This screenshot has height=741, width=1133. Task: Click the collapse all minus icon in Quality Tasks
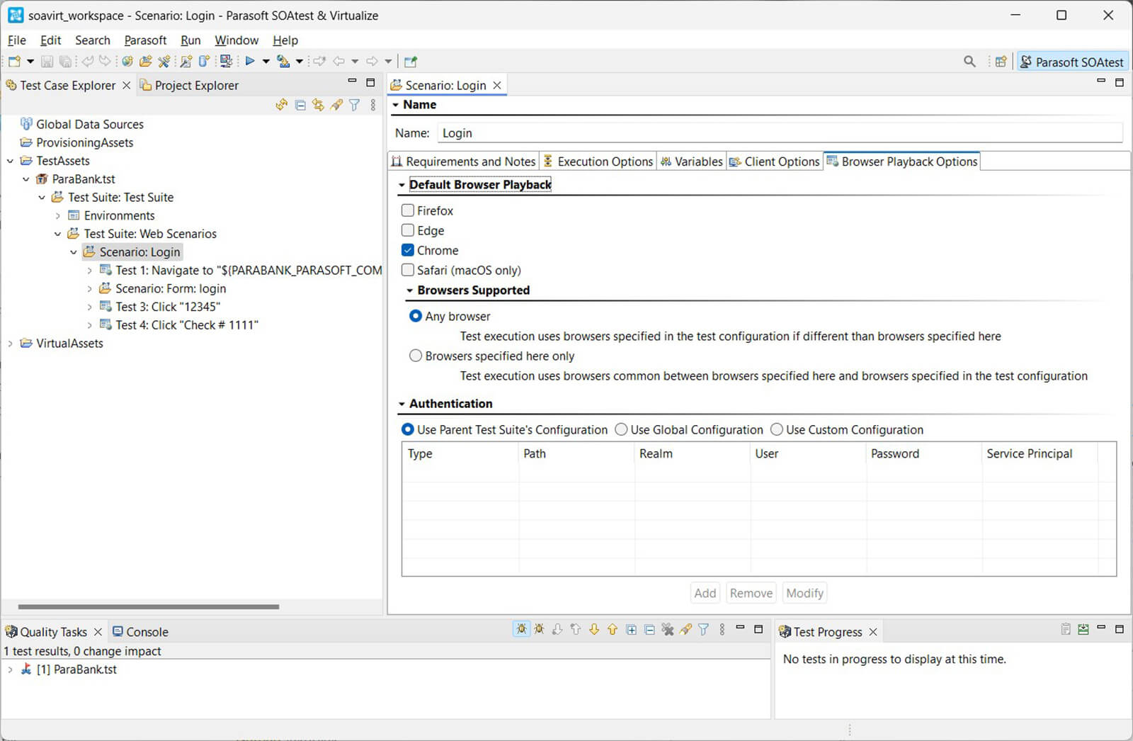(649, 629)
